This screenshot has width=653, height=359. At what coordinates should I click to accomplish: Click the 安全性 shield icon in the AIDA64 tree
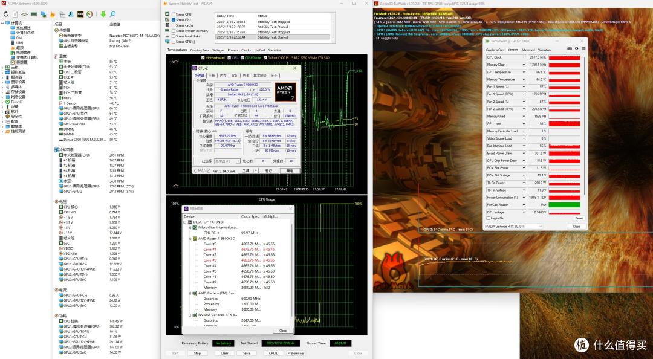coord(7,117)
